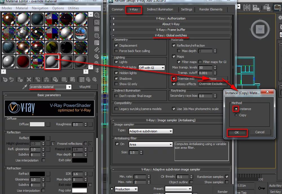Click Video Color Check icon
The image size is (282, 194).
pyautogui.click(x=97, y=43)
